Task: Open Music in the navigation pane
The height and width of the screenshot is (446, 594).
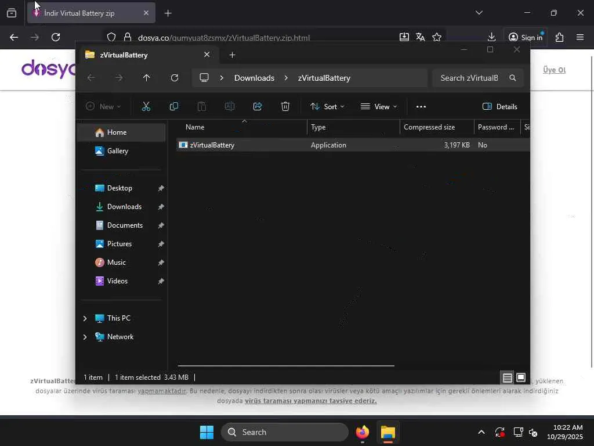Action: pyautogui.click(x=121, y=262)
